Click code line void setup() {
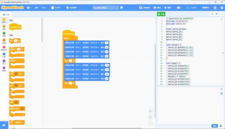 [x=174, y=45]
